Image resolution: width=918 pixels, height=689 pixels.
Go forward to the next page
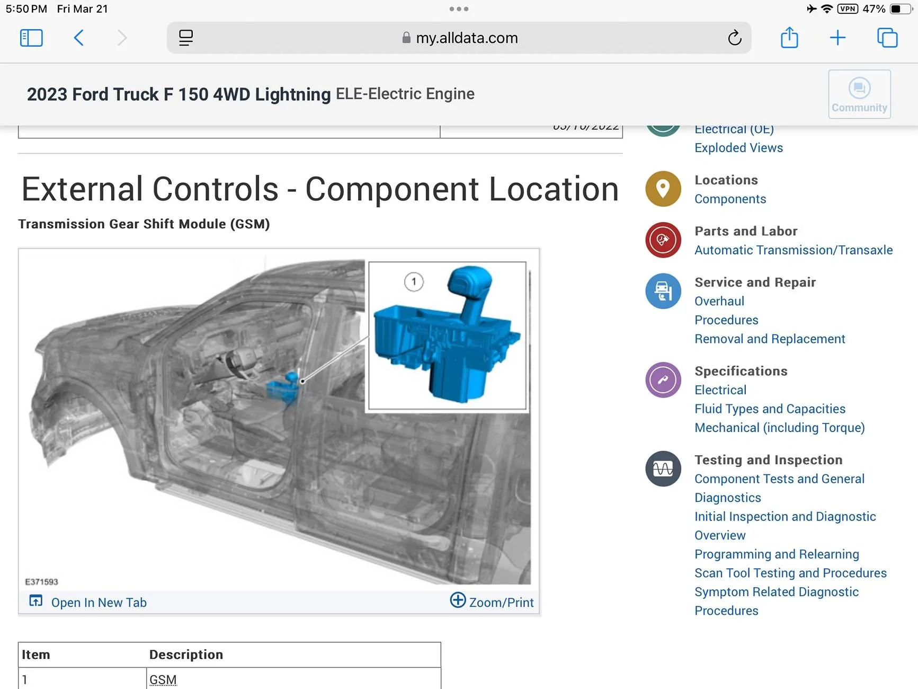122,38
